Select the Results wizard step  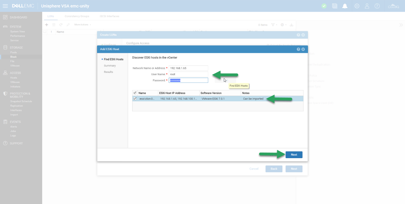(108, 72)
